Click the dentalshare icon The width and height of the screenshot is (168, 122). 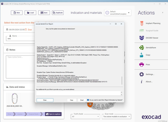pos(141,48)
